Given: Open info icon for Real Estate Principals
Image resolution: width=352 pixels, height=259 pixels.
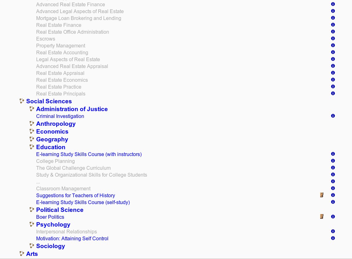Looking at the screenshot, I should pos(333,93).
